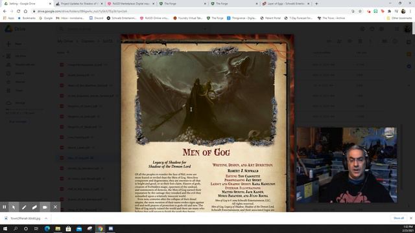
Task: Open the browser home page
Action: pyautogui.click(x=25, y=12)
